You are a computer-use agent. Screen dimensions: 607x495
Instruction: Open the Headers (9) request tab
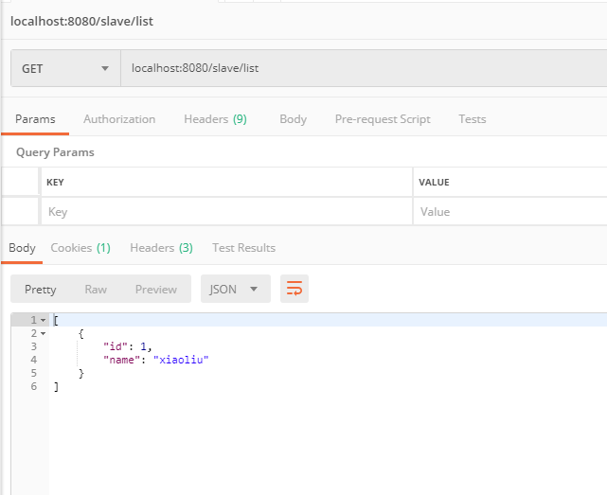coord(215,119)
